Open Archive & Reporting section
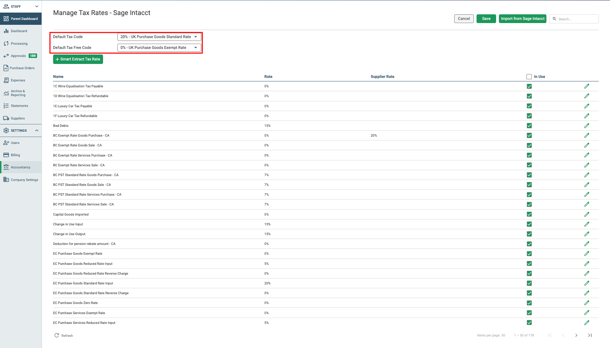This screenshot has width=610, height=348. point(21,93)
